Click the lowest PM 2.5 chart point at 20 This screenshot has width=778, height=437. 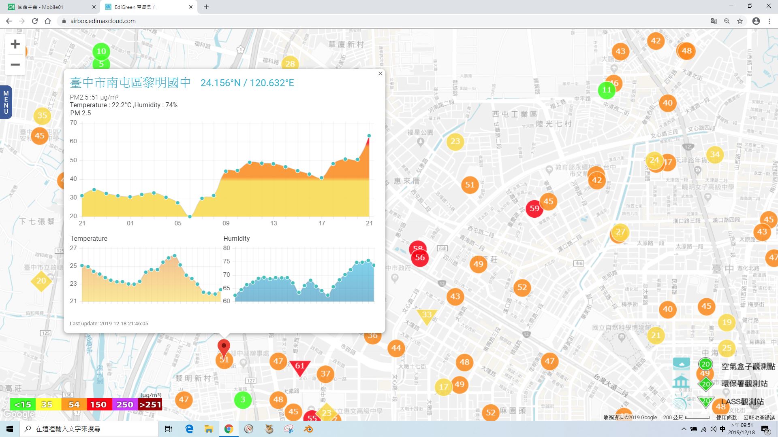point(190,216)
